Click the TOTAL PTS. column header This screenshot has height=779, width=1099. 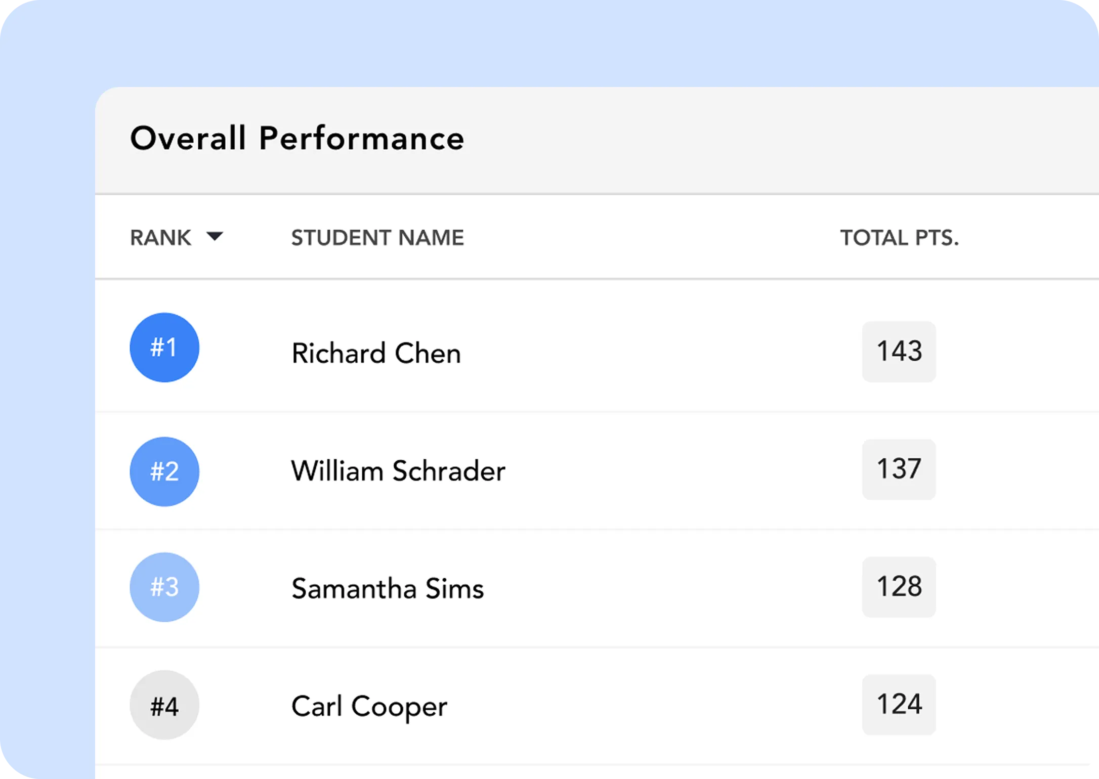(899, 236)
